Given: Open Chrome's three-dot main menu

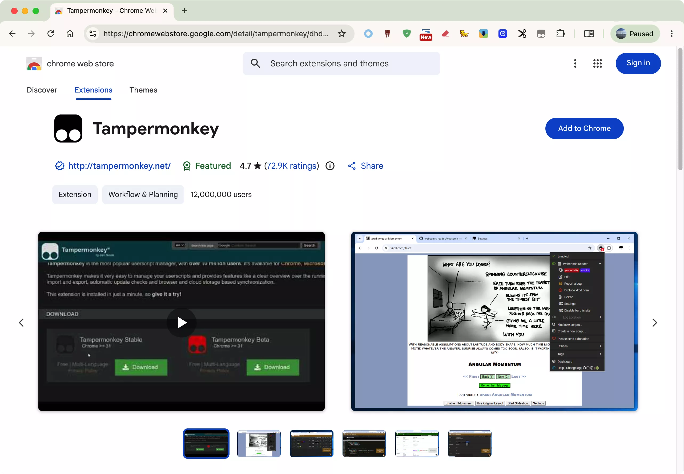Looking at the screenshot, I should pos(671,34).
